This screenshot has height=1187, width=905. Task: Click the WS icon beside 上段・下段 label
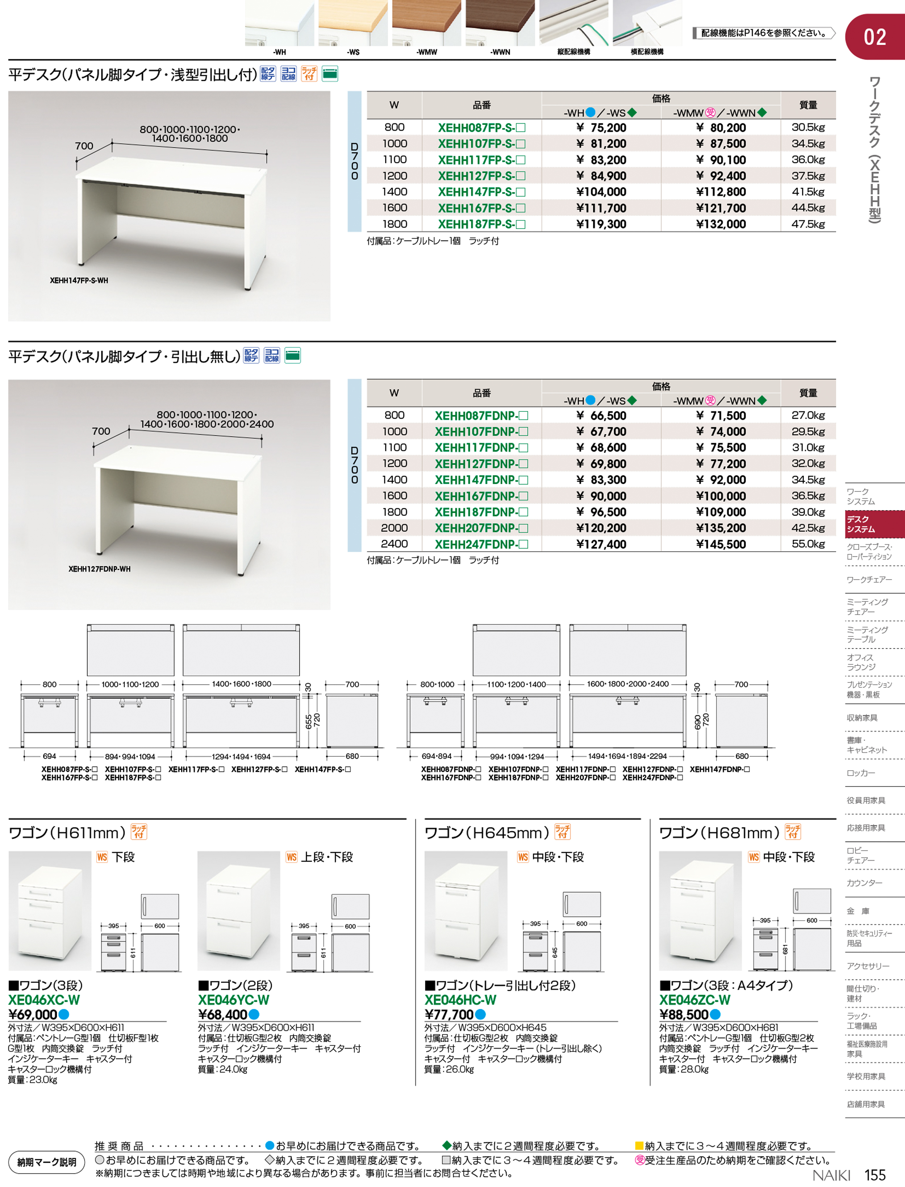click(x=291, y=857)
